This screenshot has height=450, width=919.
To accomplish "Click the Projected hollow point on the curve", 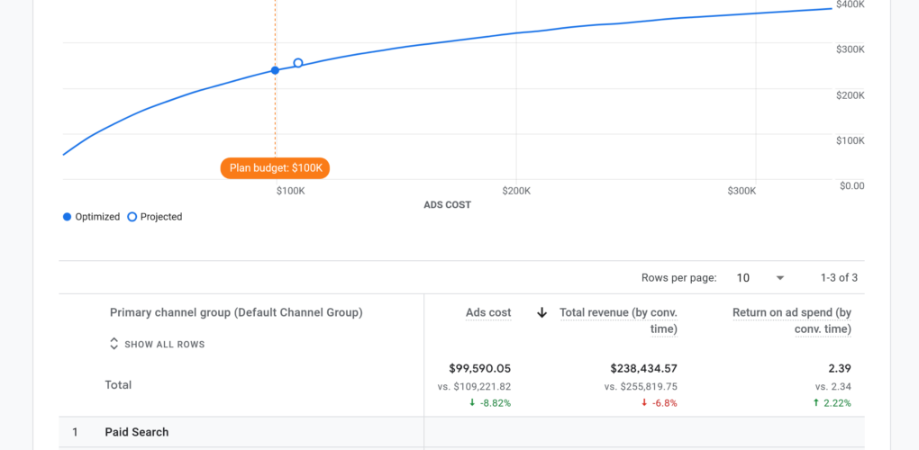I will pos(298,63).
